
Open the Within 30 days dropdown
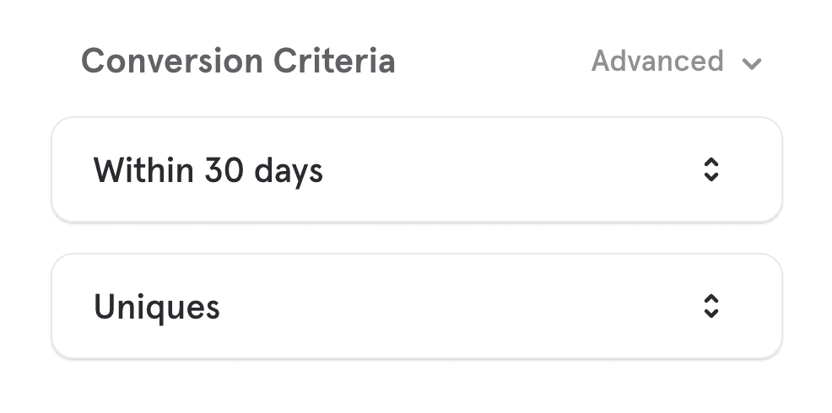tap(416, 170)
